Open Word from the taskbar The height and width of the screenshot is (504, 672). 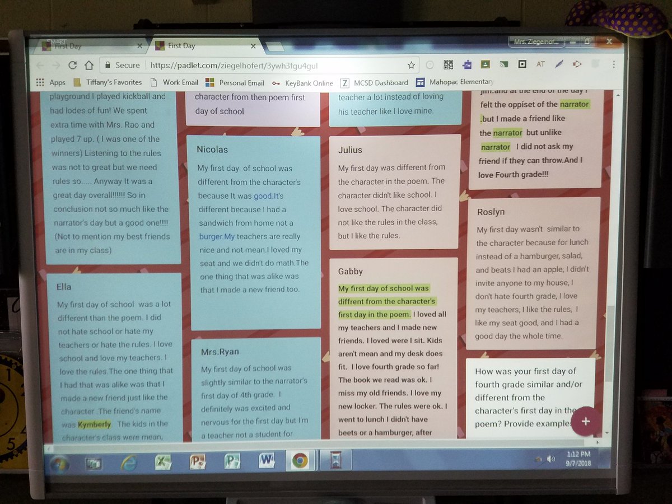pyautogui.click(x=266, y=461)
